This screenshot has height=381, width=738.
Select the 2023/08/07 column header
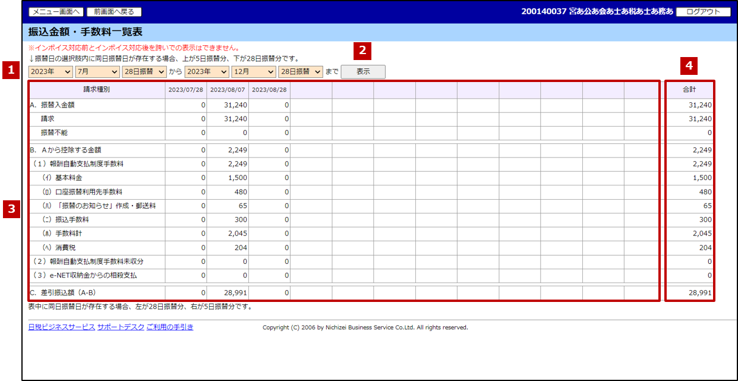(x=228, y=90)
